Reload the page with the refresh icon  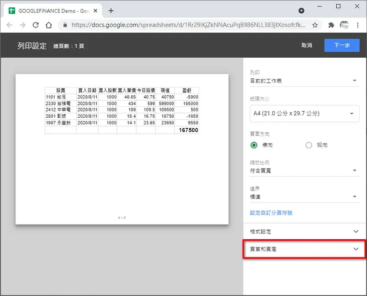(36, 25)
